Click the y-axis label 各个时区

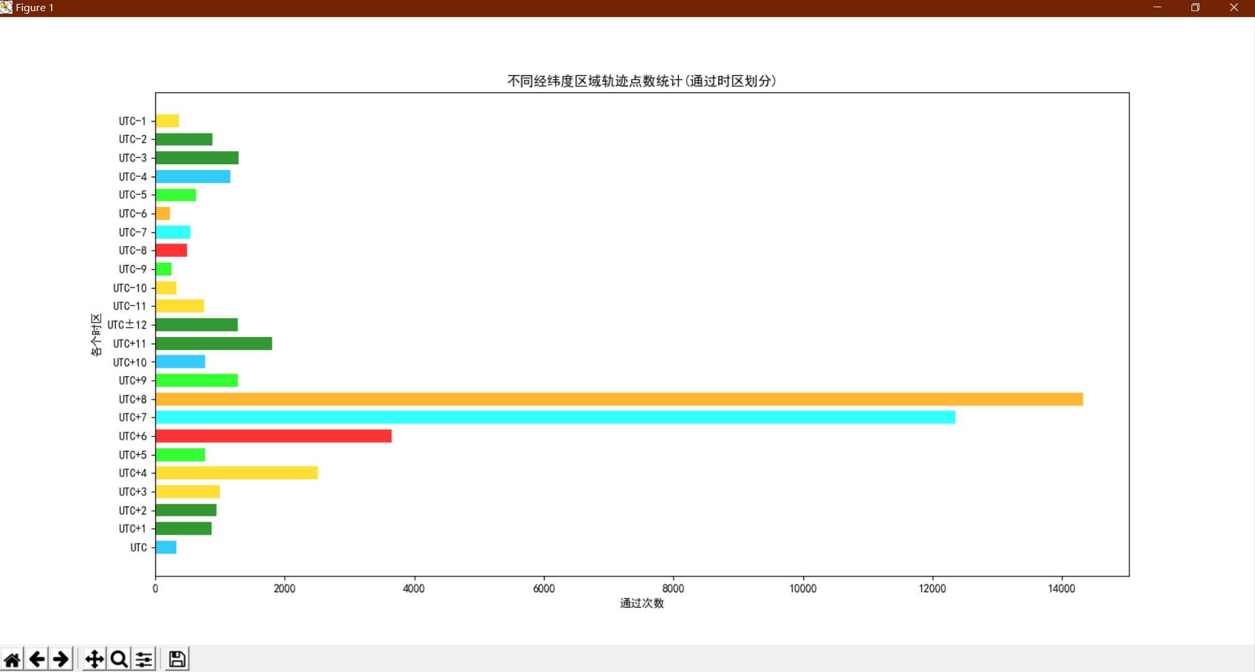pyautogui.click(x=96, y=334)
